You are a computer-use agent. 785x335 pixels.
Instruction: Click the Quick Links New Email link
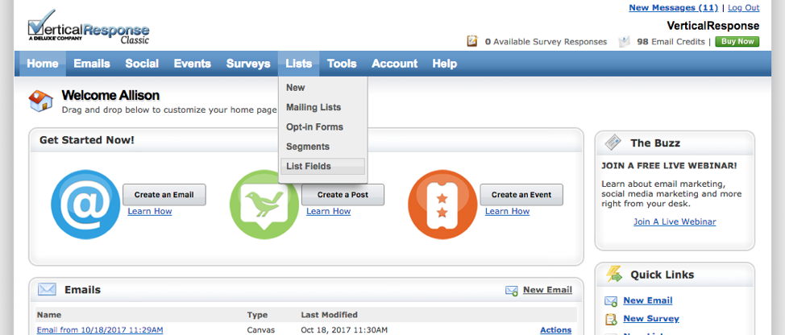(648, 300)
